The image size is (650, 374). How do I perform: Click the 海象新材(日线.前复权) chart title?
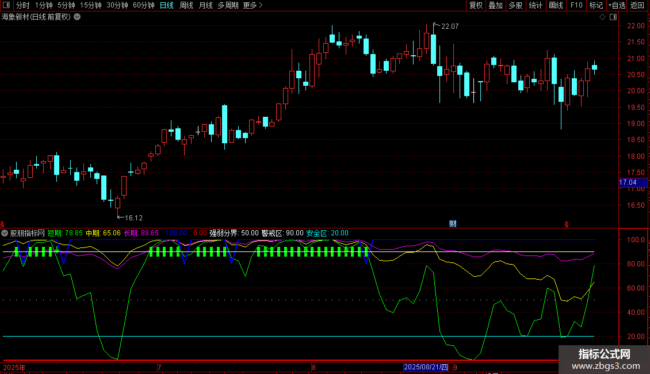[36, 17]
